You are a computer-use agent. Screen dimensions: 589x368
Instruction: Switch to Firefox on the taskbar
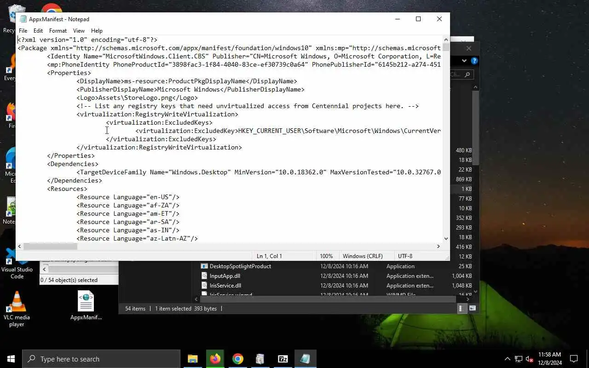(215, 359)
